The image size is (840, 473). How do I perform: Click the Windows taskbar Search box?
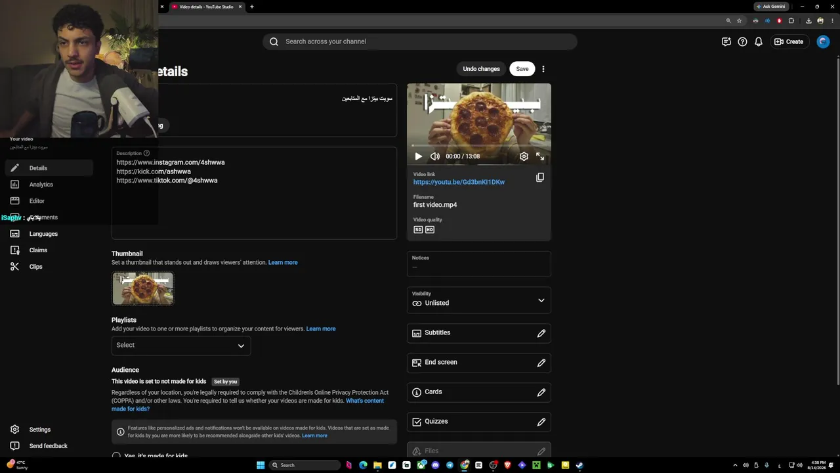304,465
